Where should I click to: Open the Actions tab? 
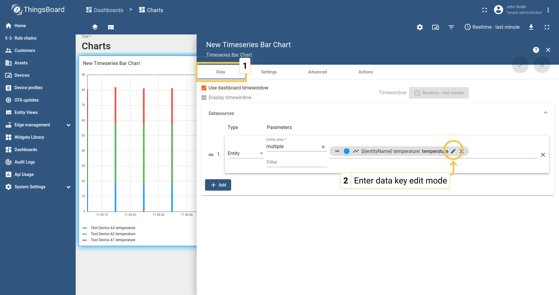366,72
